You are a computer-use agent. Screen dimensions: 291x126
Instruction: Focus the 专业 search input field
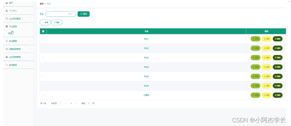[x=61, y=14]
